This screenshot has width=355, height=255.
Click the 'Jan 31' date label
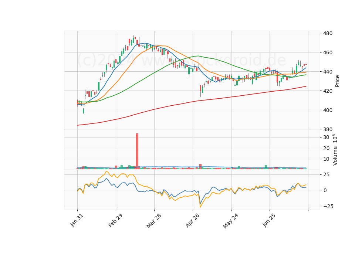pos(77,220)
